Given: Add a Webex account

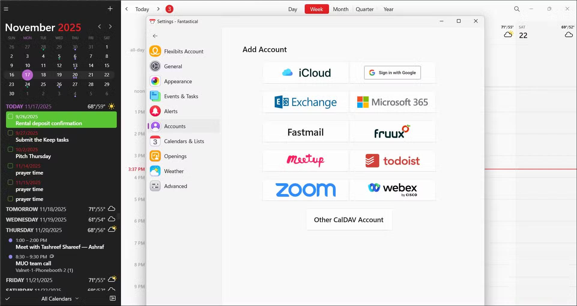Looking at the screenshot, I should (x=392, y=190).
